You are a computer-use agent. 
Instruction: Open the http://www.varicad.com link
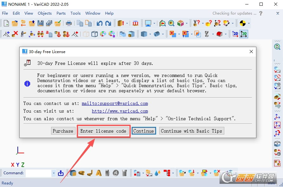[120, 111]
